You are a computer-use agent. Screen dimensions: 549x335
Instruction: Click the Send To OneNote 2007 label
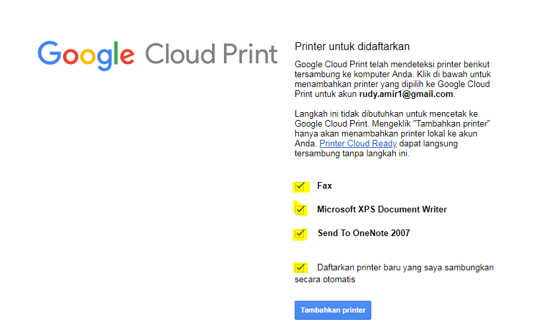(363, 233)
